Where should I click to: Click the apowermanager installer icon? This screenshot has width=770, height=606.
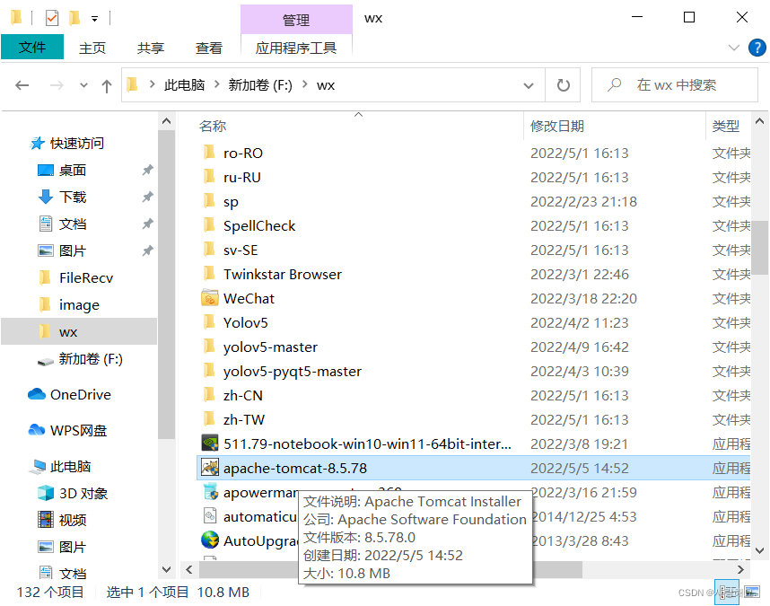coord(210,492)
